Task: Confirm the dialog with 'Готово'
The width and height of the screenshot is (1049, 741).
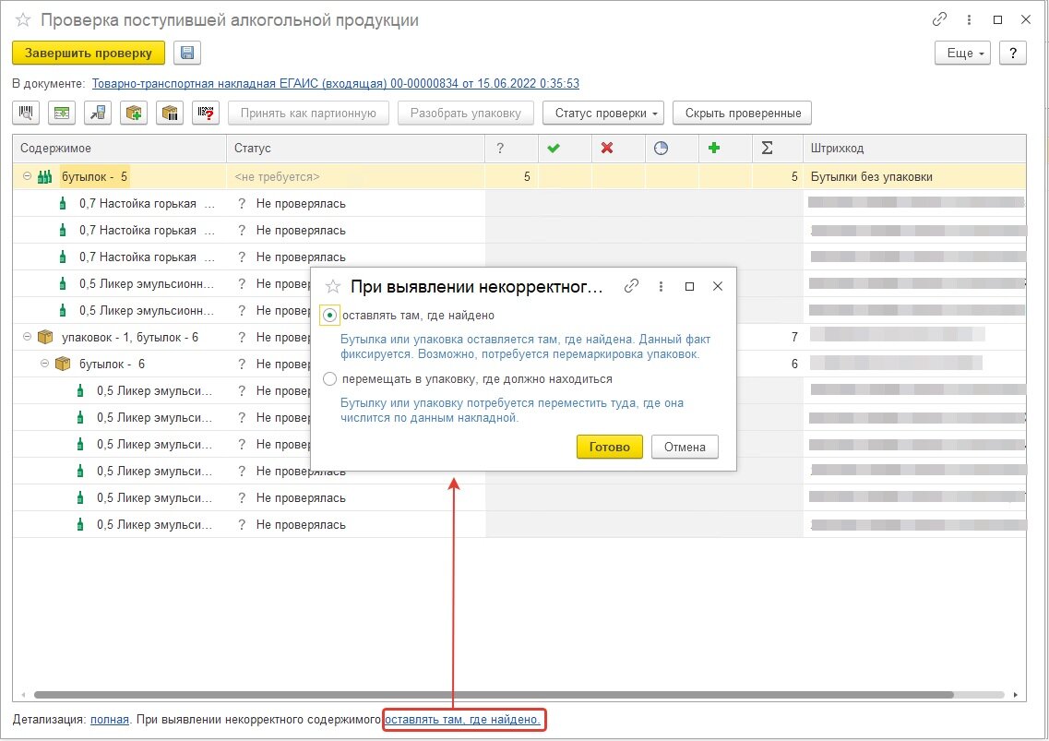Action: [x=610, y=447]
